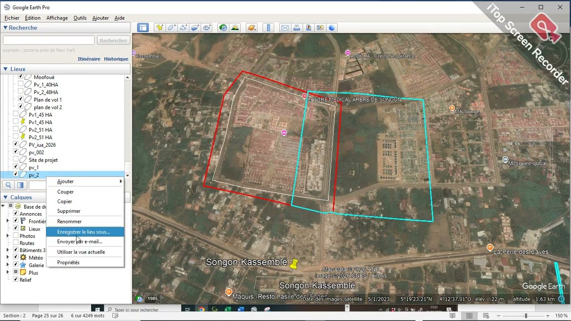The height and width of the screenshot is (321, 571).
Task: Click the ADDOHA pink map marker
Action: [348, 53]
